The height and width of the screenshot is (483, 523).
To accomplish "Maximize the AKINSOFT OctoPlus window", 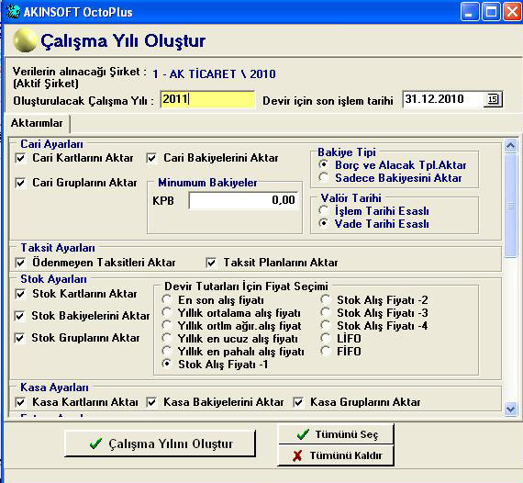I will 491,12.
